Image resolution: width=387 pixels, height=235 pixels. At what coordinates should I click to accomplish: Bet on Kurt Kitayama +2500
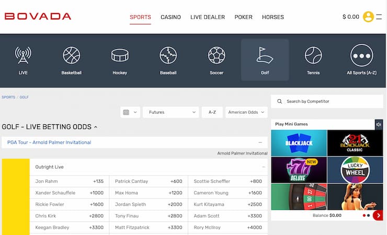point(228,205)
